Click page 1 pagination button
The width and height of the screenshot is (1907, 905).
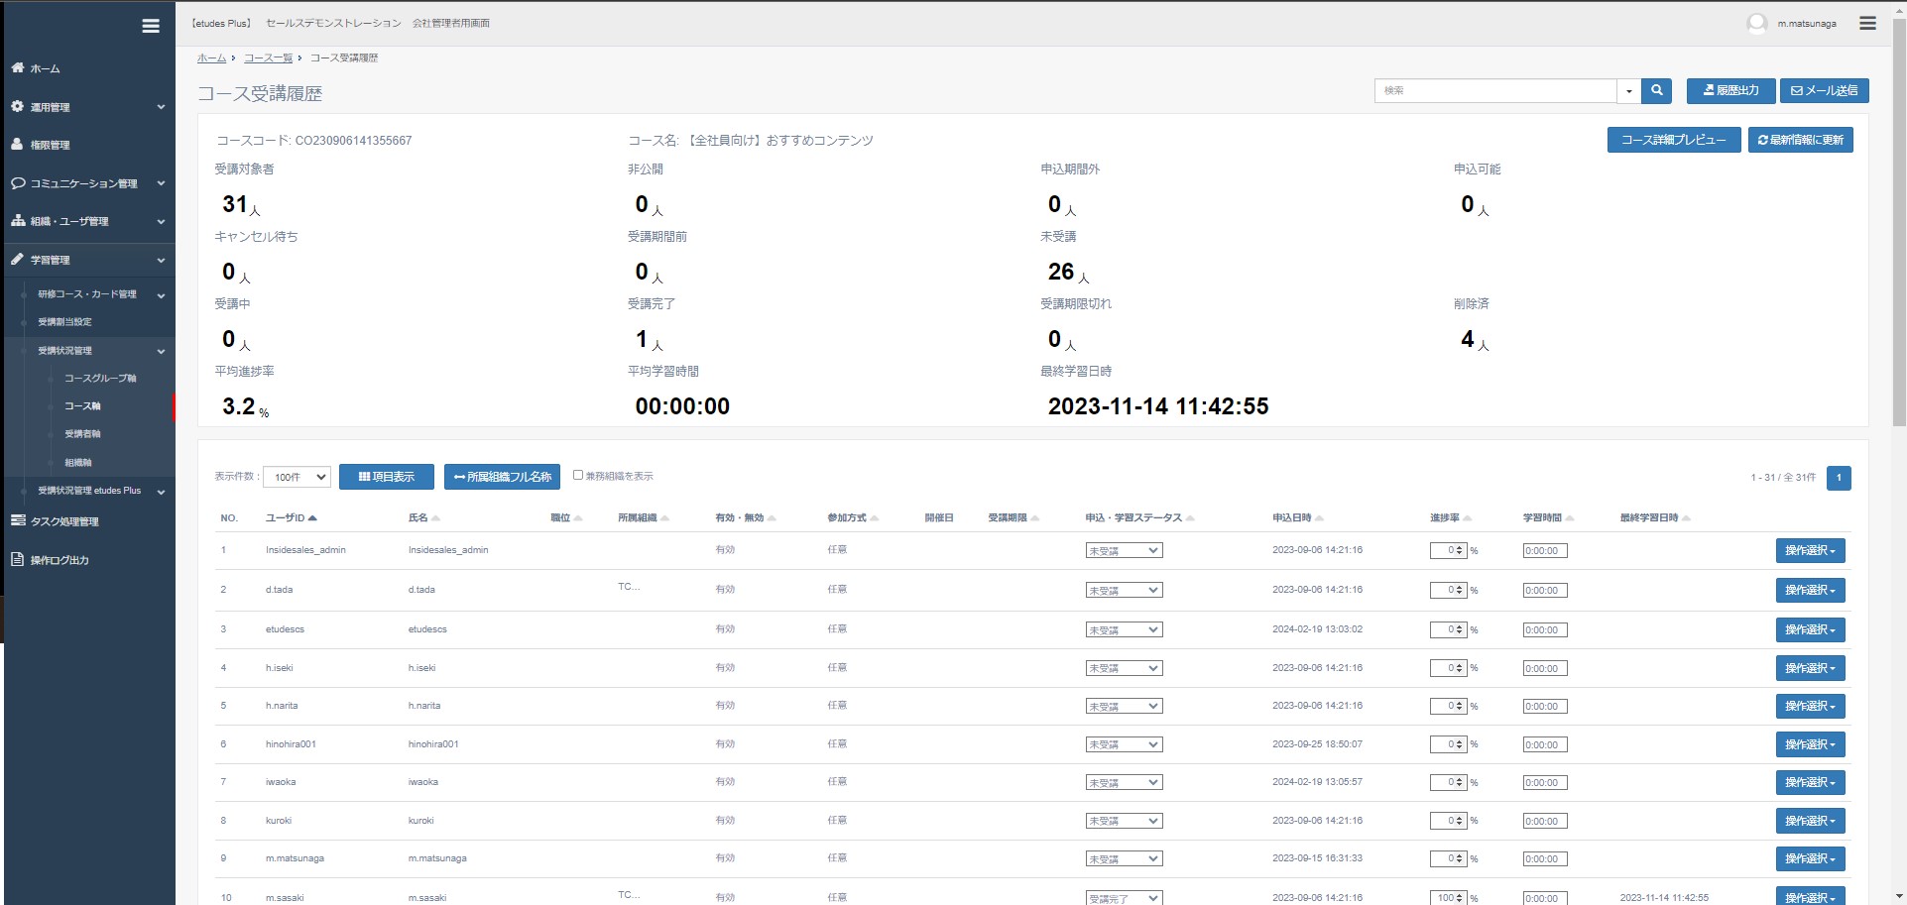coord(1839,478)
